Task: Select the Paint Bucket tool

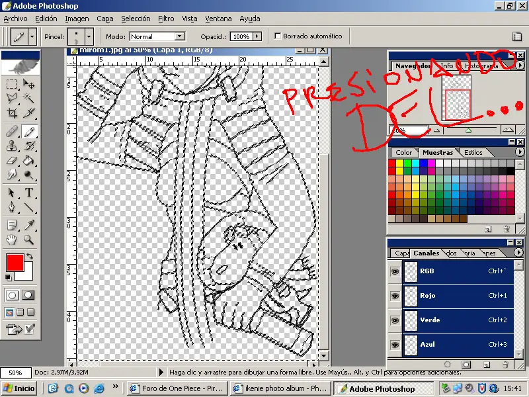Action: point(29,160)
